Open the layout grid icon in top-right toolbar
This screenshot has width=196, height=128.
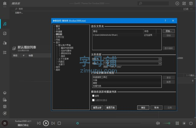184,3
